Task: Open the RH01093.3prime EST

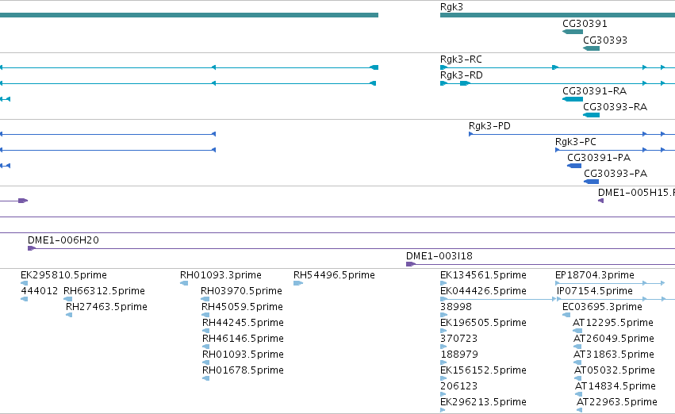Action: point(184,283)
